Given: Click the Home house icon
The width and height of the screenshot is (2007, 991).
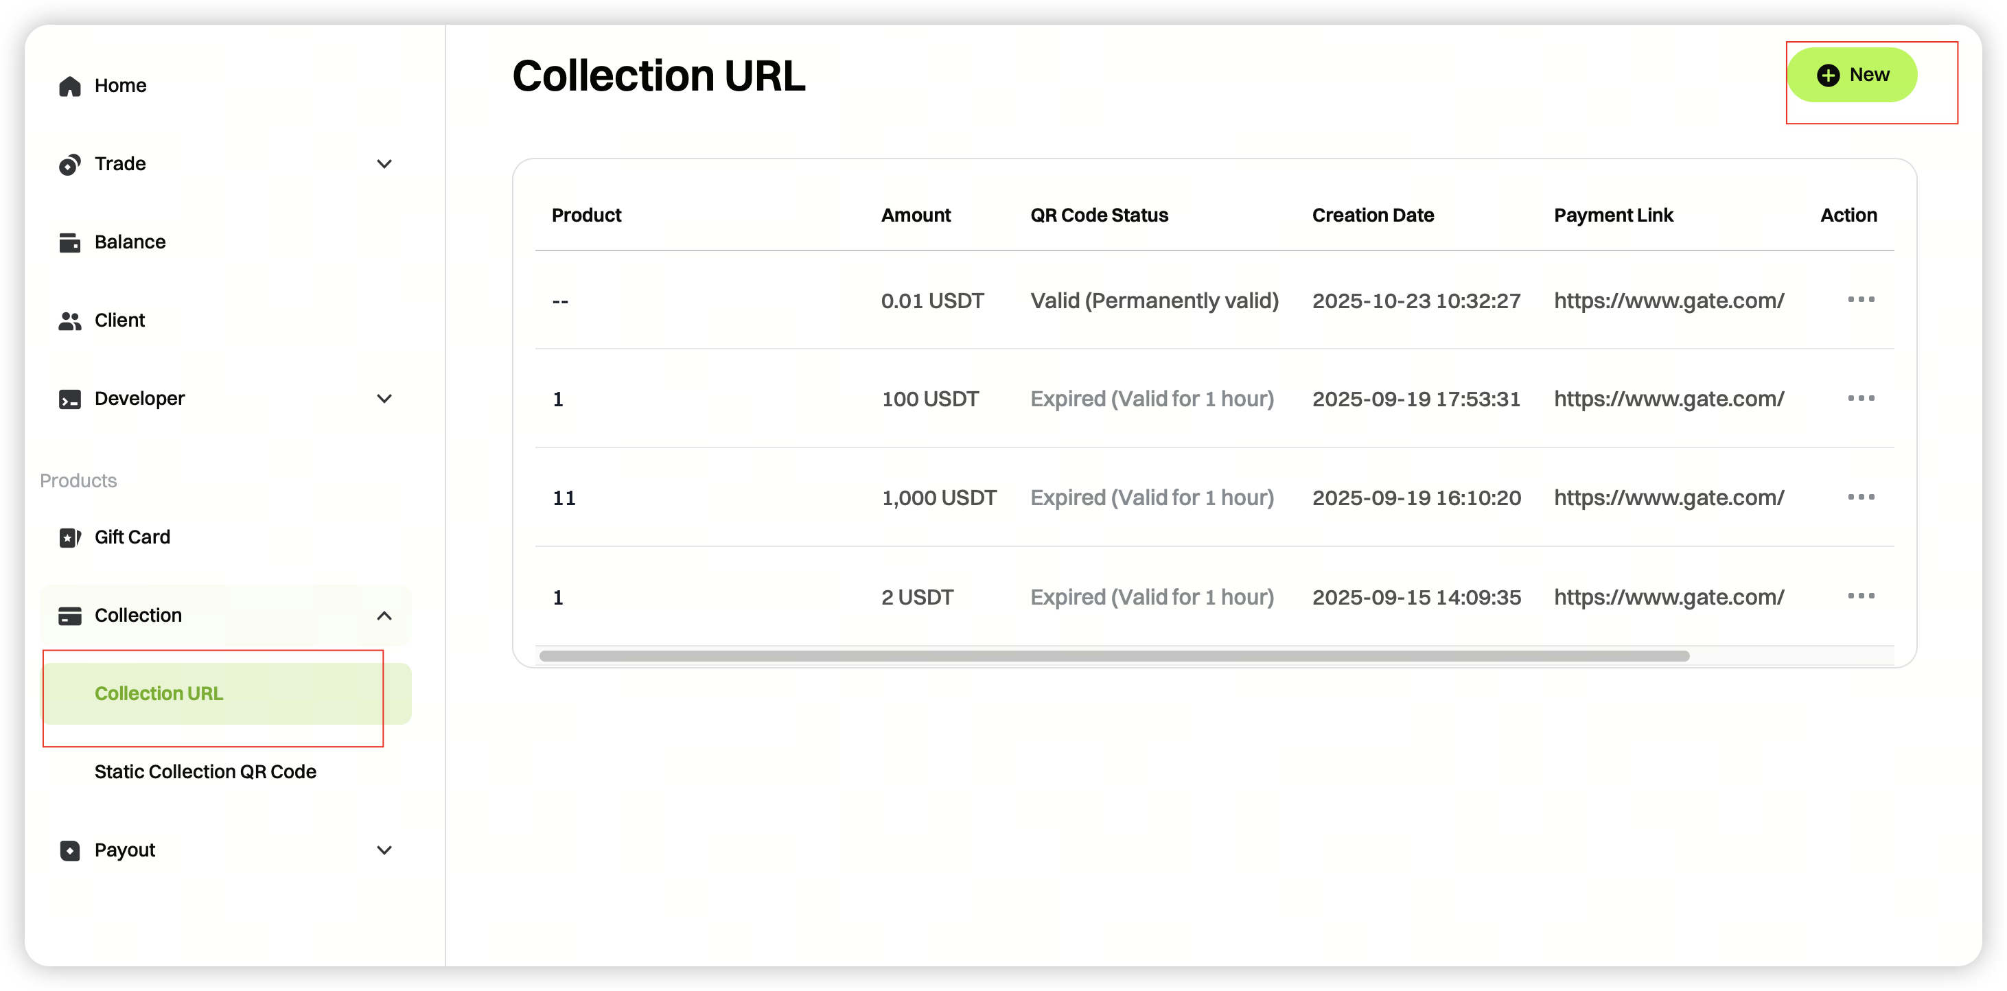Looking at the screenshot, I should click(x=70, y=86).
